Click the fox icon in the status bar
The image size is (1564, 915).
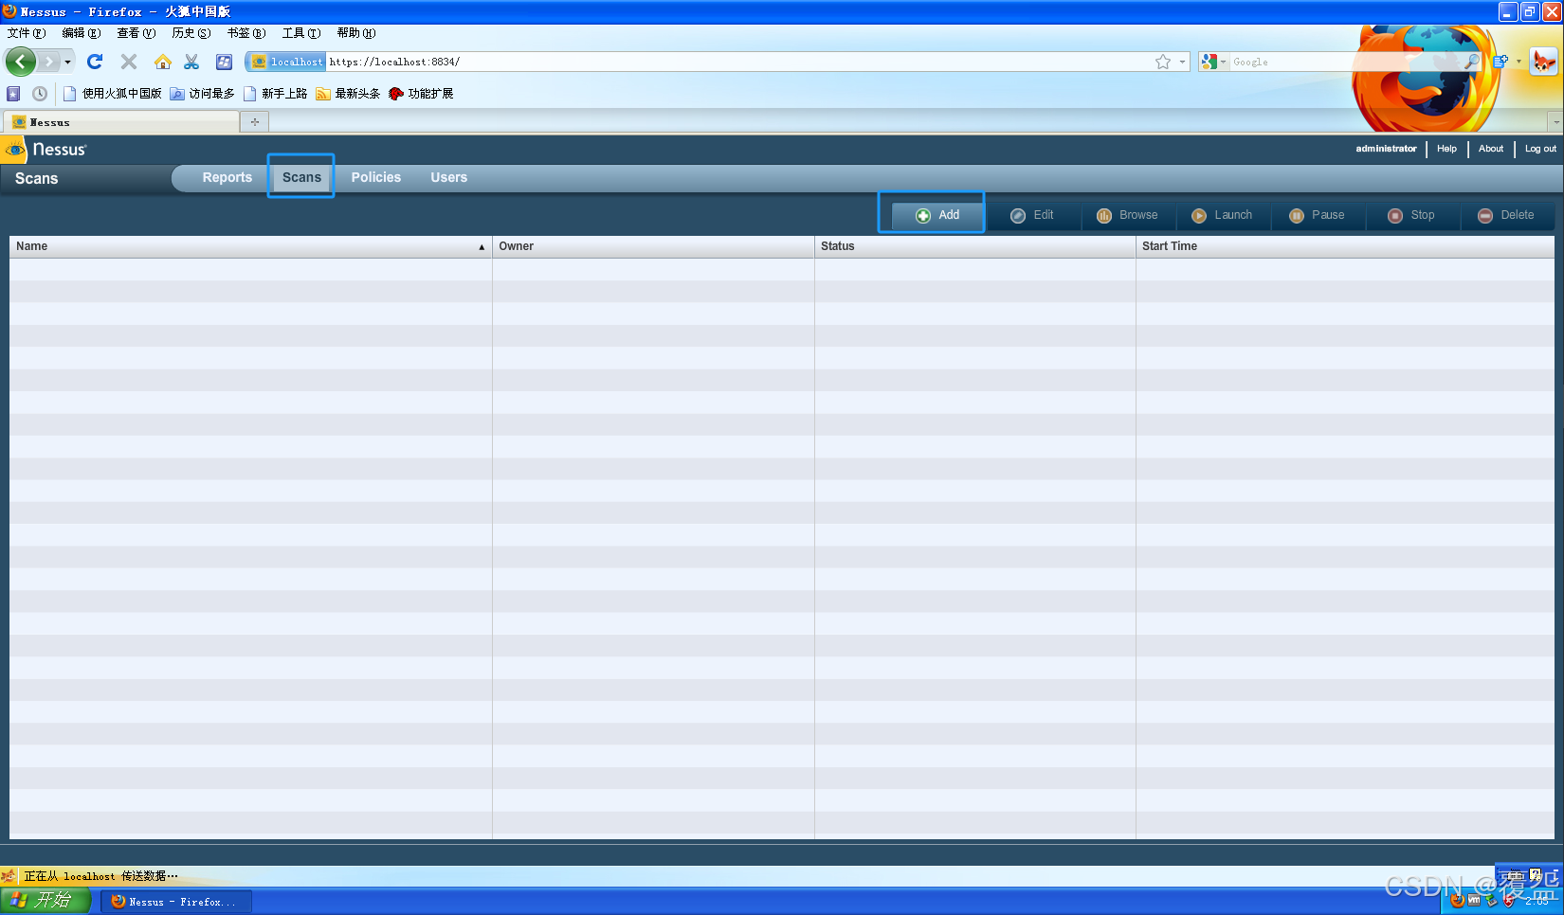9,876
